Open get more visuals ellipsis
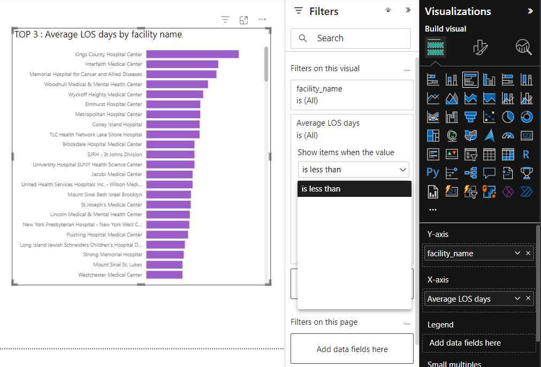 coord(433,209)
